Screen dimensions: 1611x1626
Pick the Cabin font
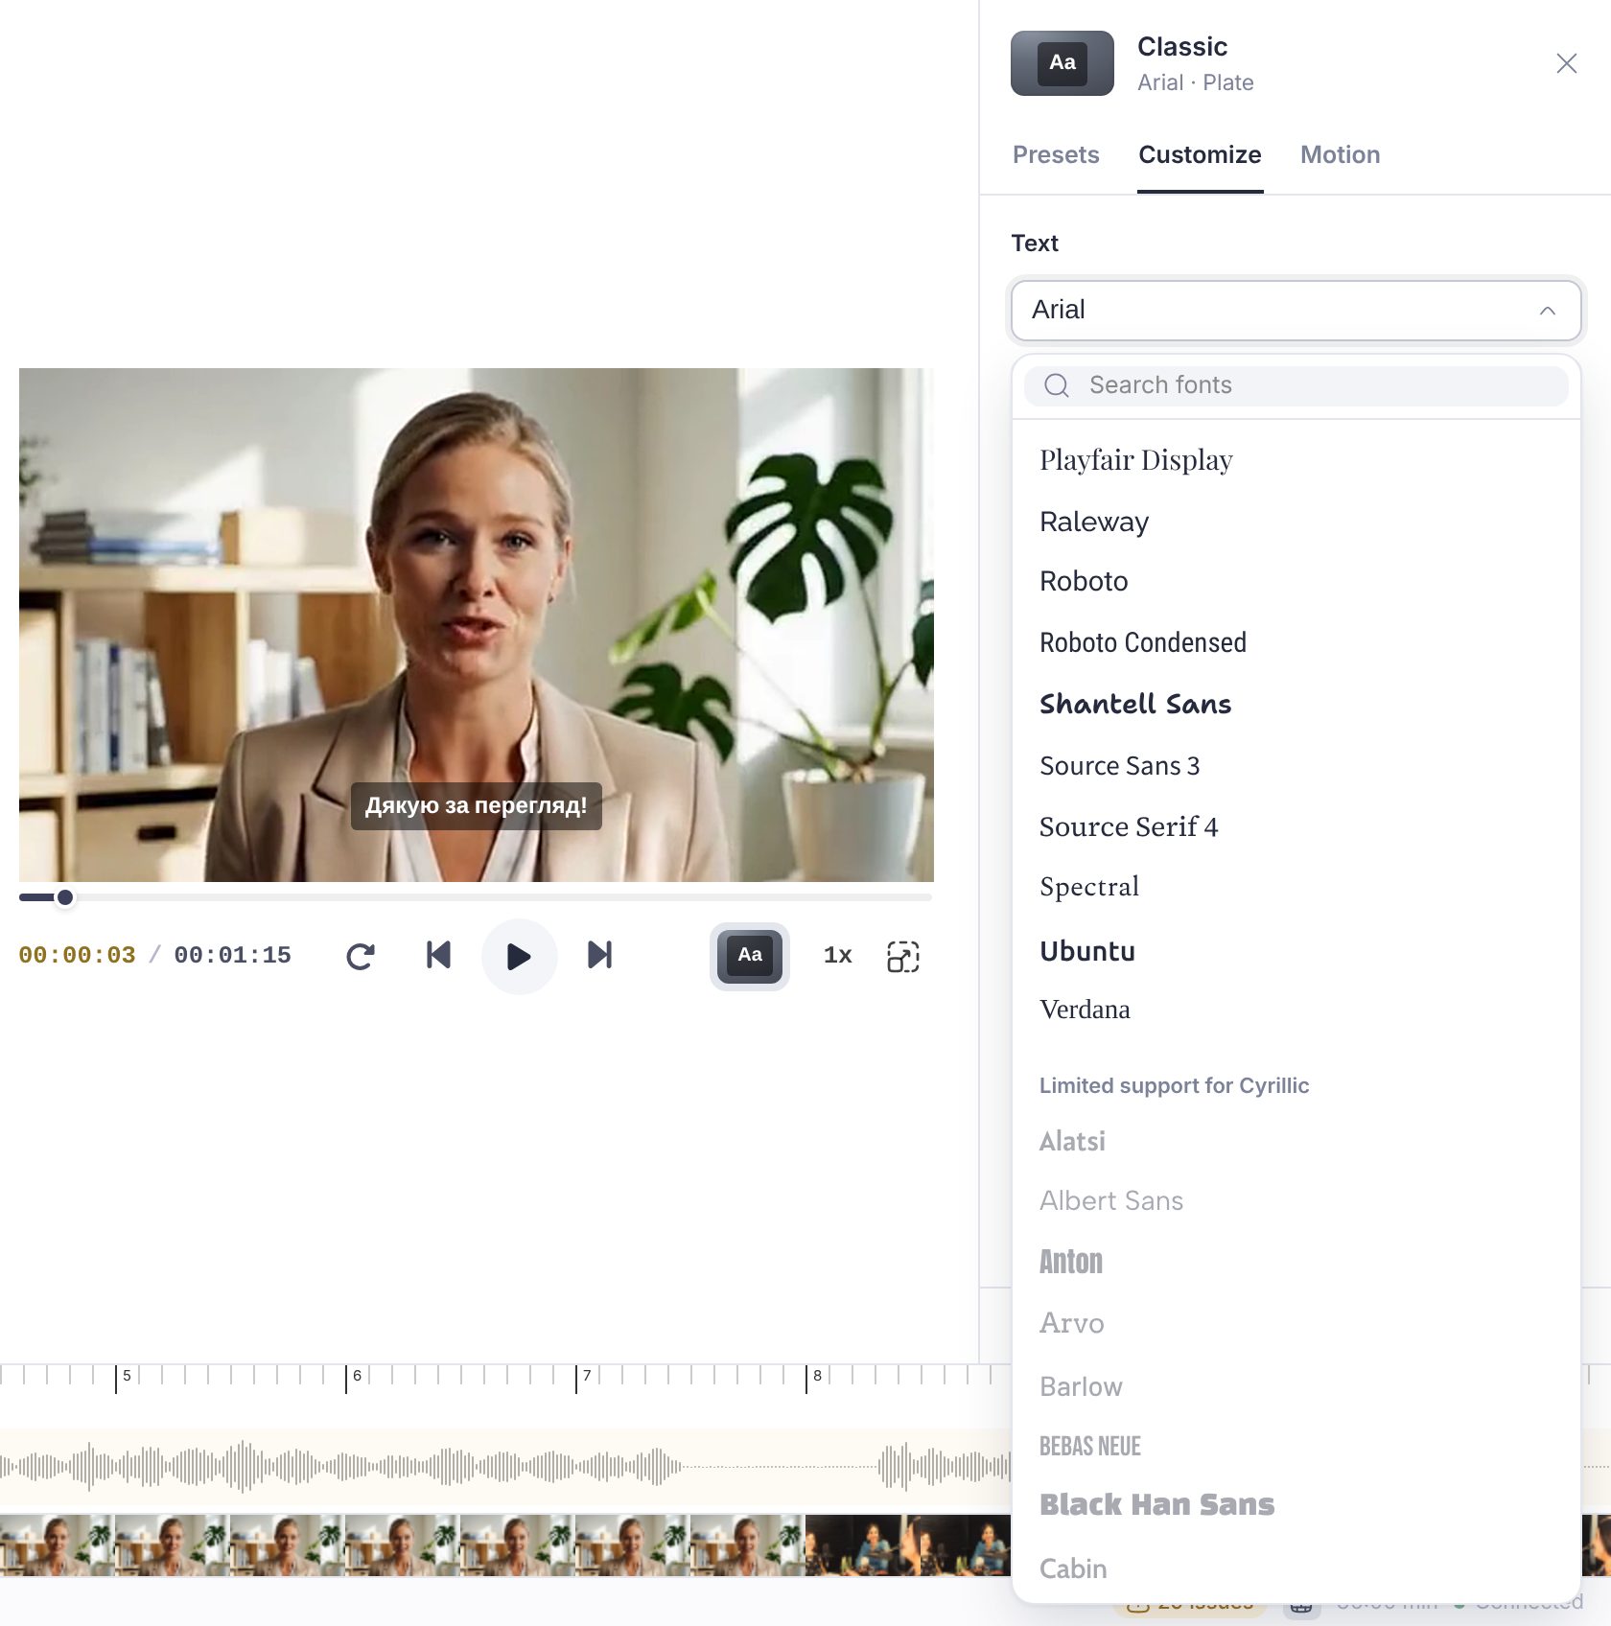pos(1296,1569)
